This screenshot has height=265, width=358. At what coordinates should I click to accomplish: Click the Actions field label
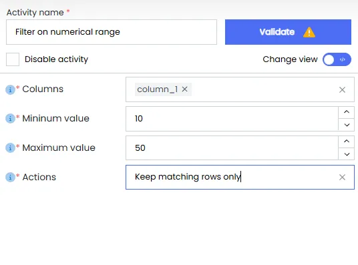click(x=39, y=177)
